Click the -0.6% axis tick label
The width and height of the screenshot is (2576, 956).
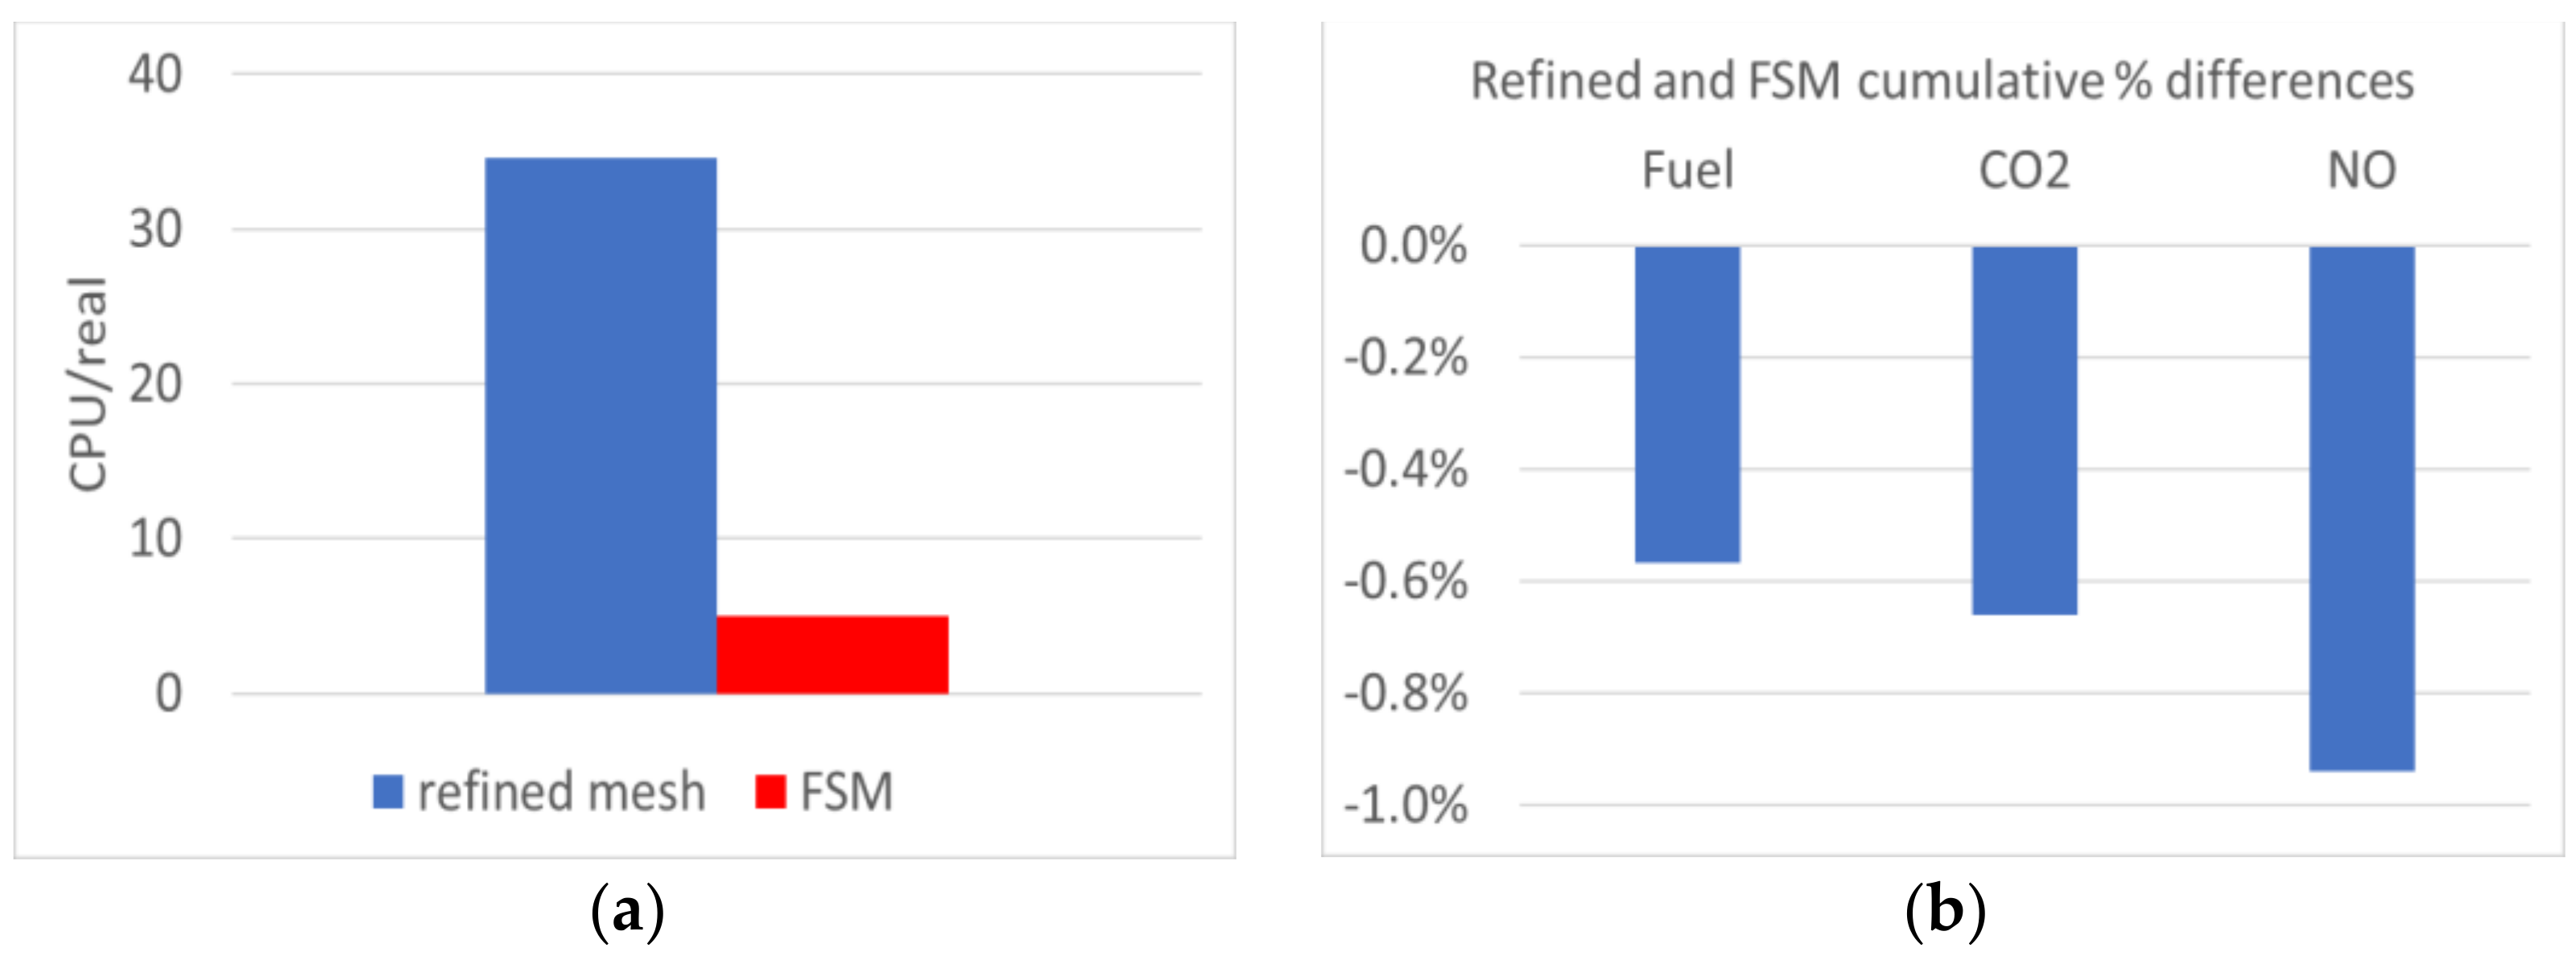click(1405, 581)
